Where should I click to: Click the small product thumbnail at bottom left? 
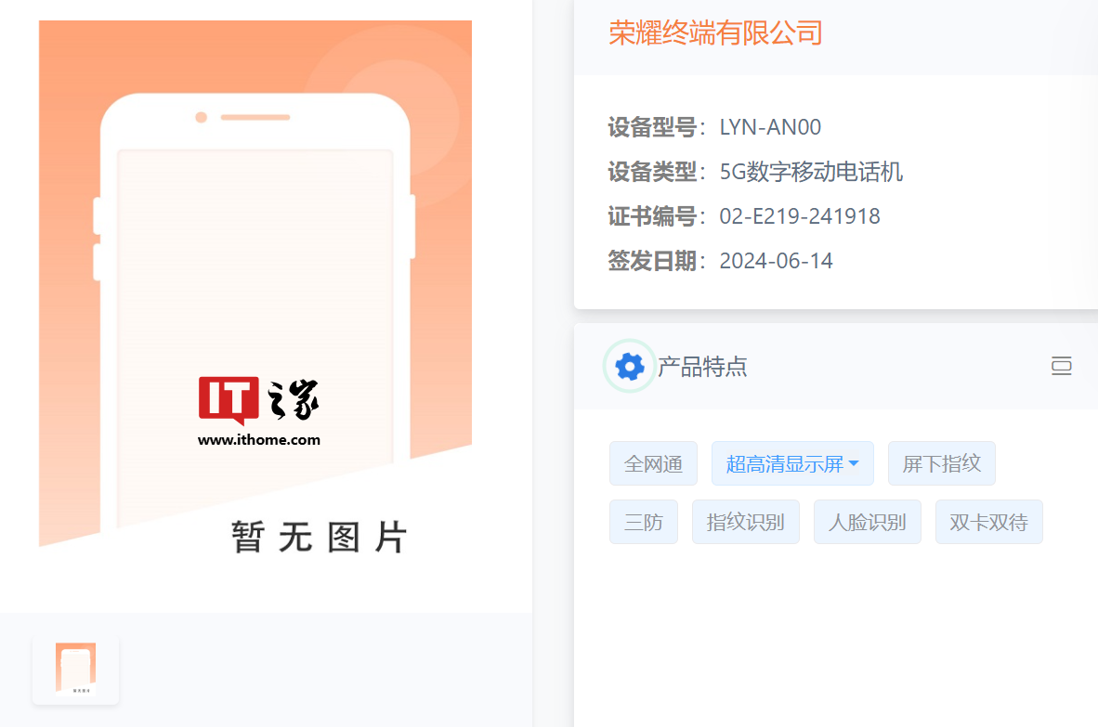tap(75, 668)
